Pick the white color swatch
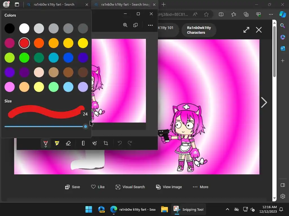289x216 pixels. (24, 28)
